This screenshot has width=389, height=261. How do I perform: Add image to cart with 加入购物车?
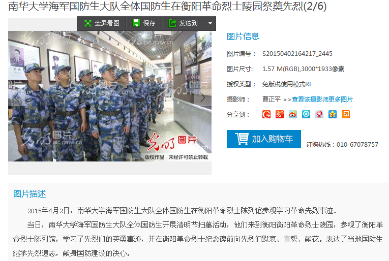coord(264,139)
